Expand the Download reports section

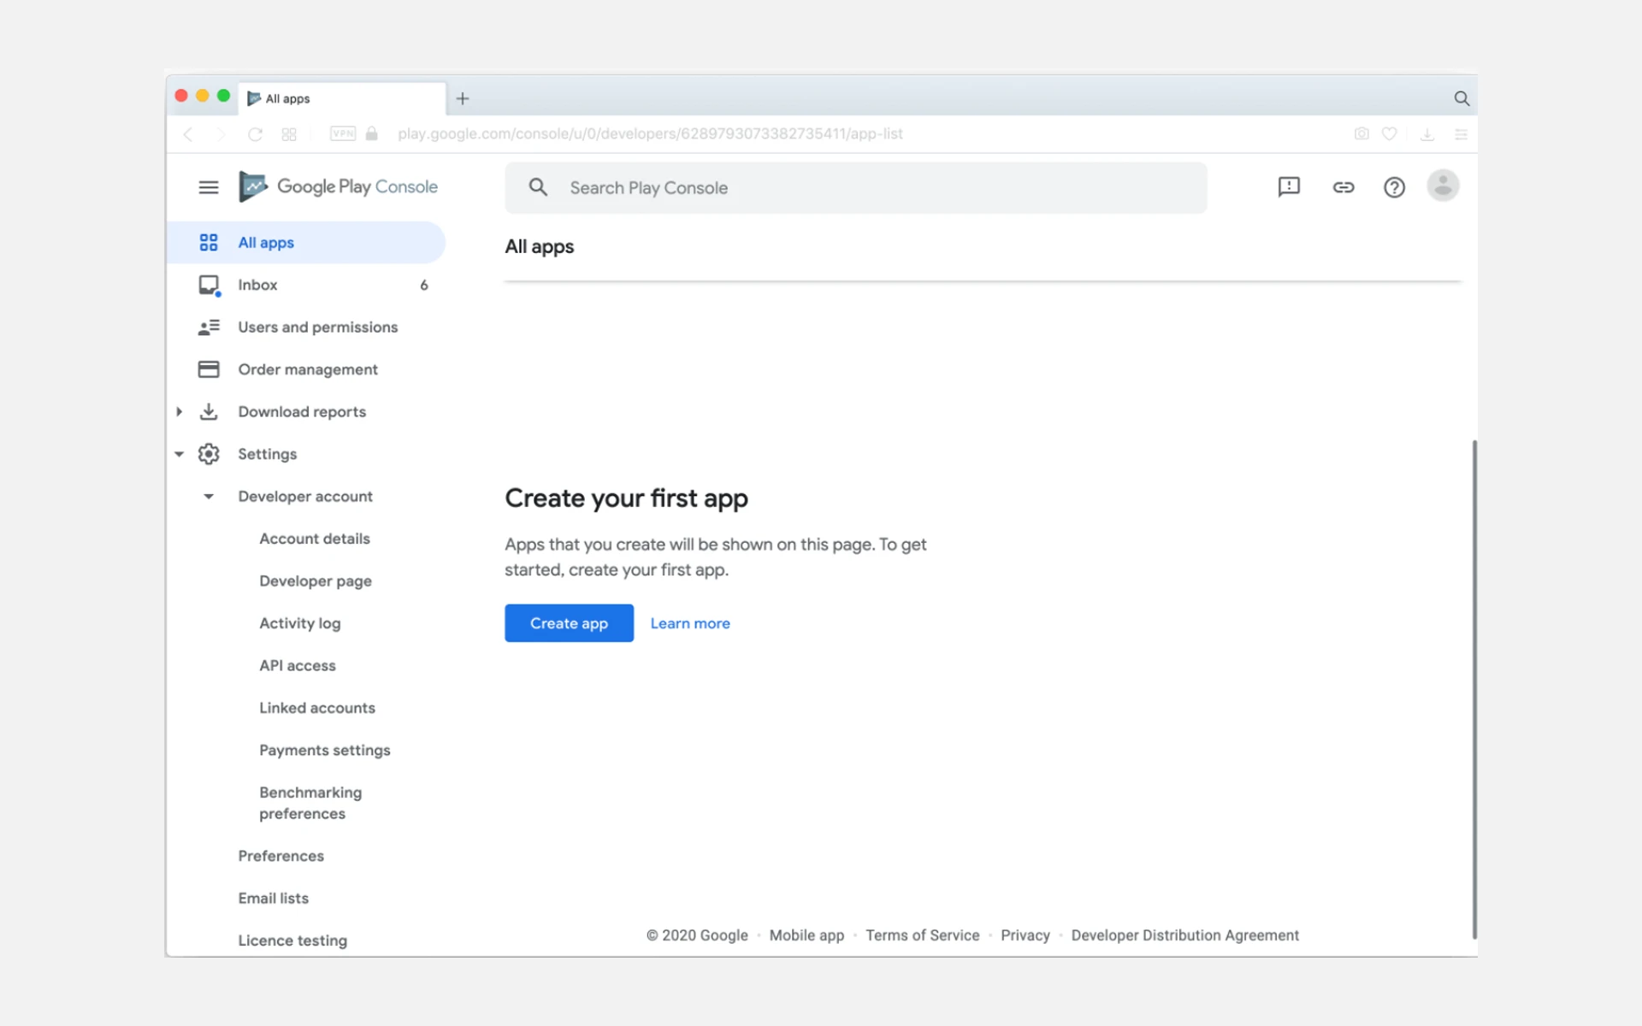click(x=180, y=412)
